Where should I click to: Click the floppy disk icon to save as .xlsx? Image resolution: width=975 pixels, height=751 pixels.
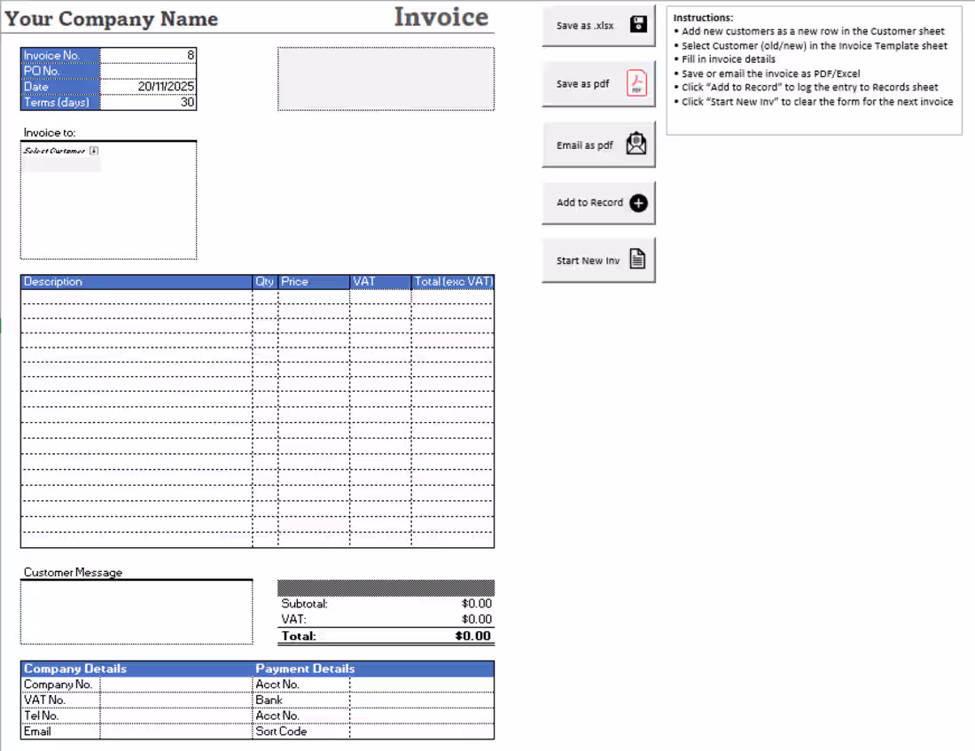tap(636, 26)
